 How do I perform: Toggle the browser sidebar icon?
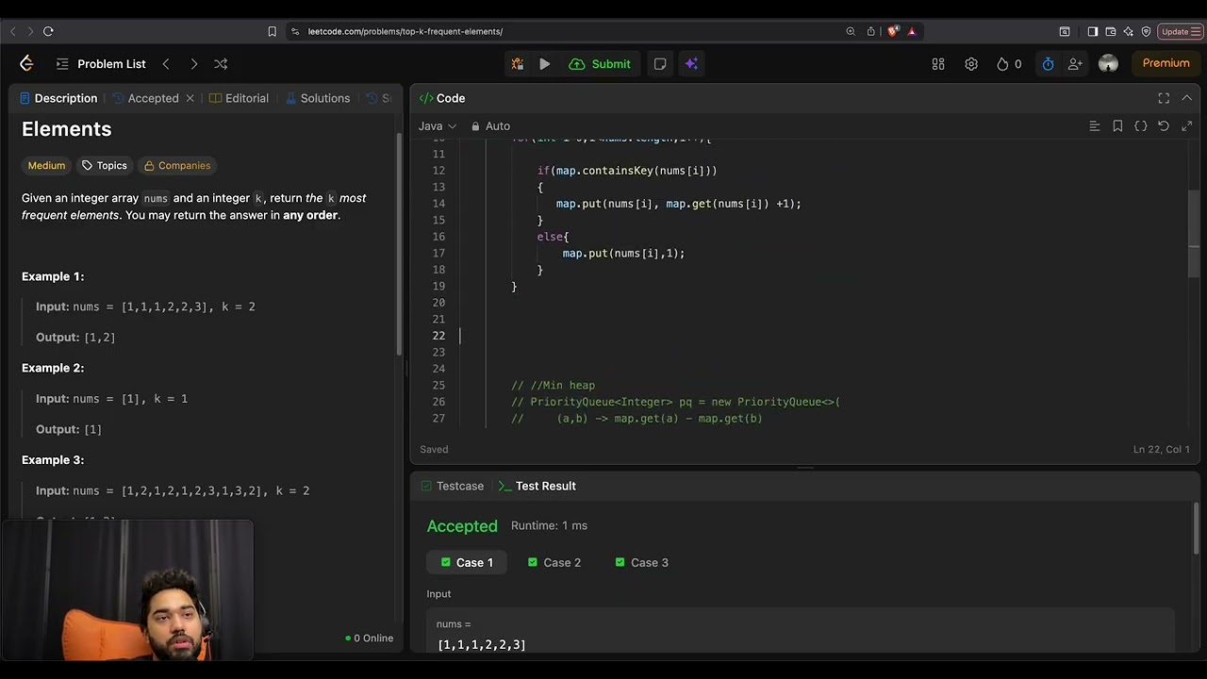(x=1092, y=31)
